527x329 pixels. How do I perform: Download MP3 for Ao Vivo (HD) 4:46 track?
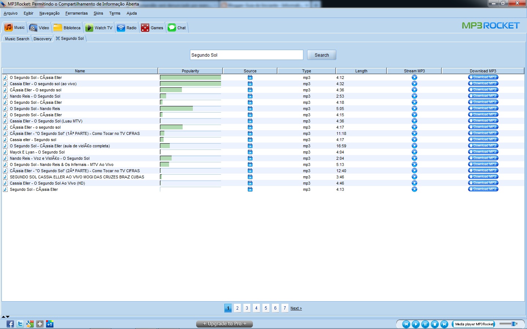(483, 183)
